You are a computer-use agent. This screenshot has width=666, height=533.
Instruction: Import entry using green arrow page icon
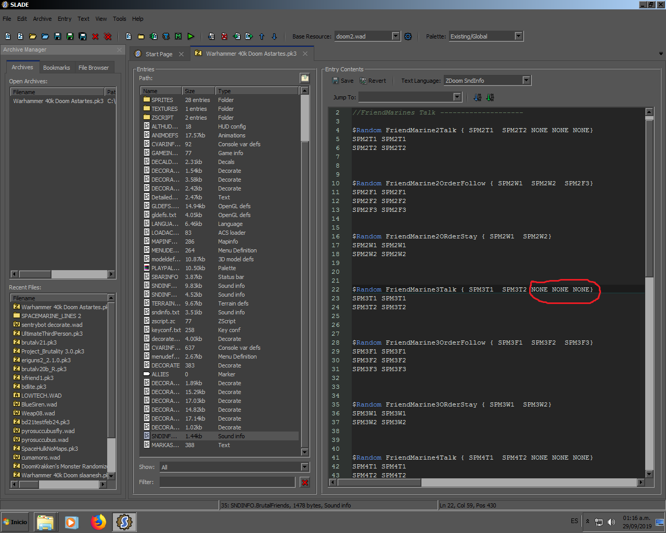pos(237,36)
